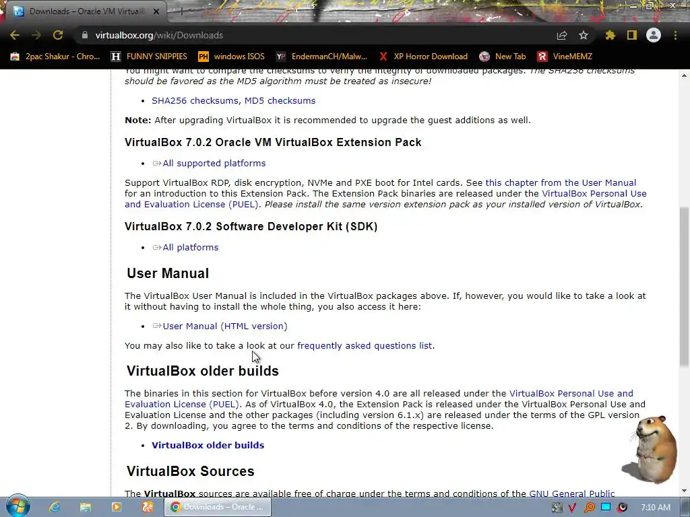Open a new browser tab

pos(181,11)
